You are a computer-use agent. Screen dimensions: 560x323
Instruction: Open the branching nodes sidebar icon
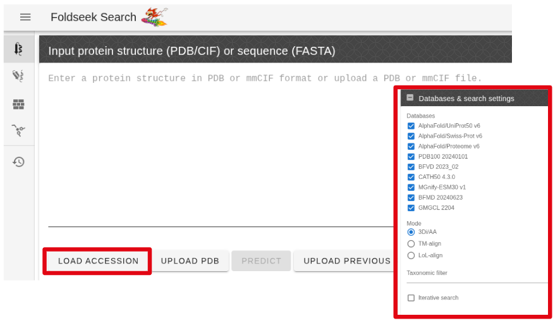click(x=19, y=131)
